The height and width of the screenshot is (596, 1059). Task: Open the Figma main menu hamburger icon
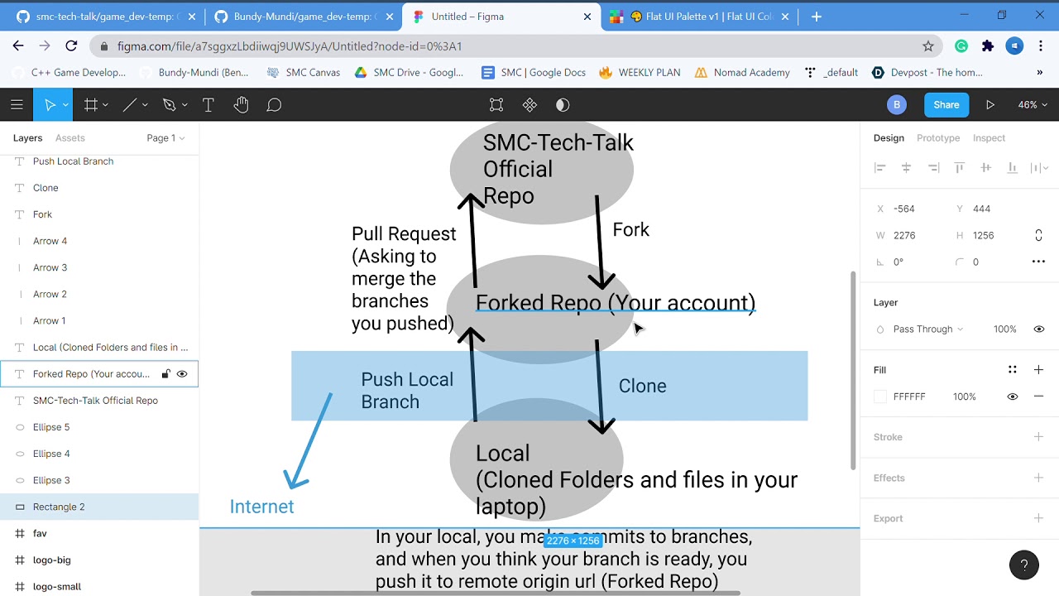[17, 105]
